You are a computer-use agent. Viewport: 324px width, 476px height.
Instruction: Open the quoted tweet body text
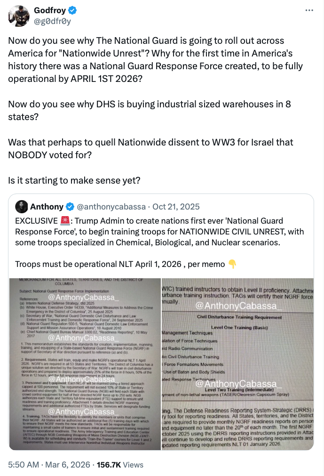159,242
